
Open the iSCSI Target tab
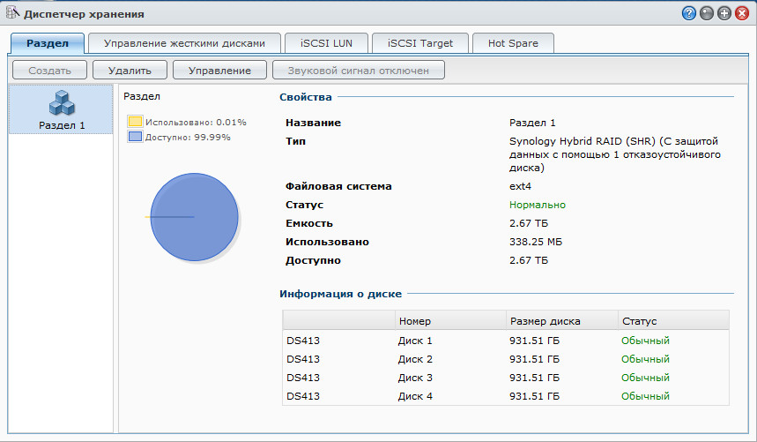pyautogui.click(x=419, y=42)
